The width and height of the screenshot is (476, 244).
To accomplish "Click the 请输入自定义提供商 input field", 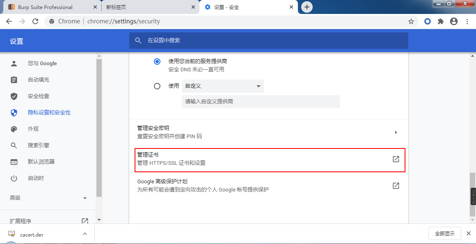I will point(261,102).
